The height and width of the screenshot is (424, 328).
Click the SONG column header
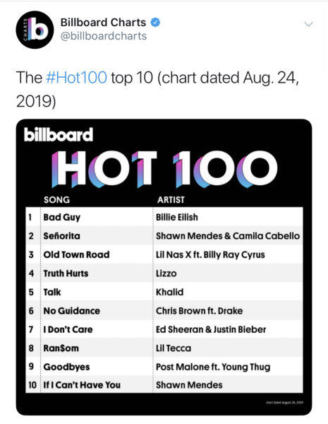[x=56, y=200]
